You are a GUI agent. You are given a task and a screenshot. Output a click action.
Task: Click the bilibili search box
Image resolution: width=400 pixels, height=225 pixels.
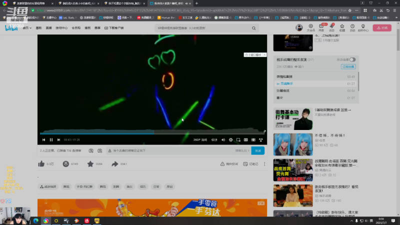203,28
